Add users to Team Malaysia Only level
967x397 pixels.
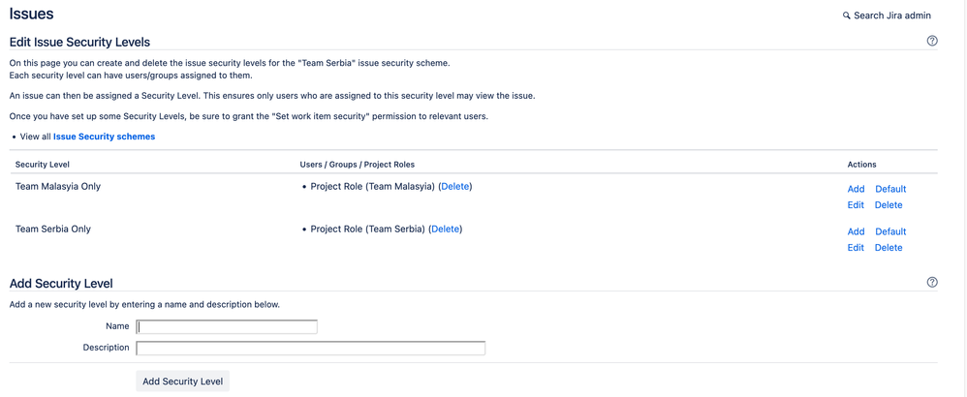(x=856, y=189)
